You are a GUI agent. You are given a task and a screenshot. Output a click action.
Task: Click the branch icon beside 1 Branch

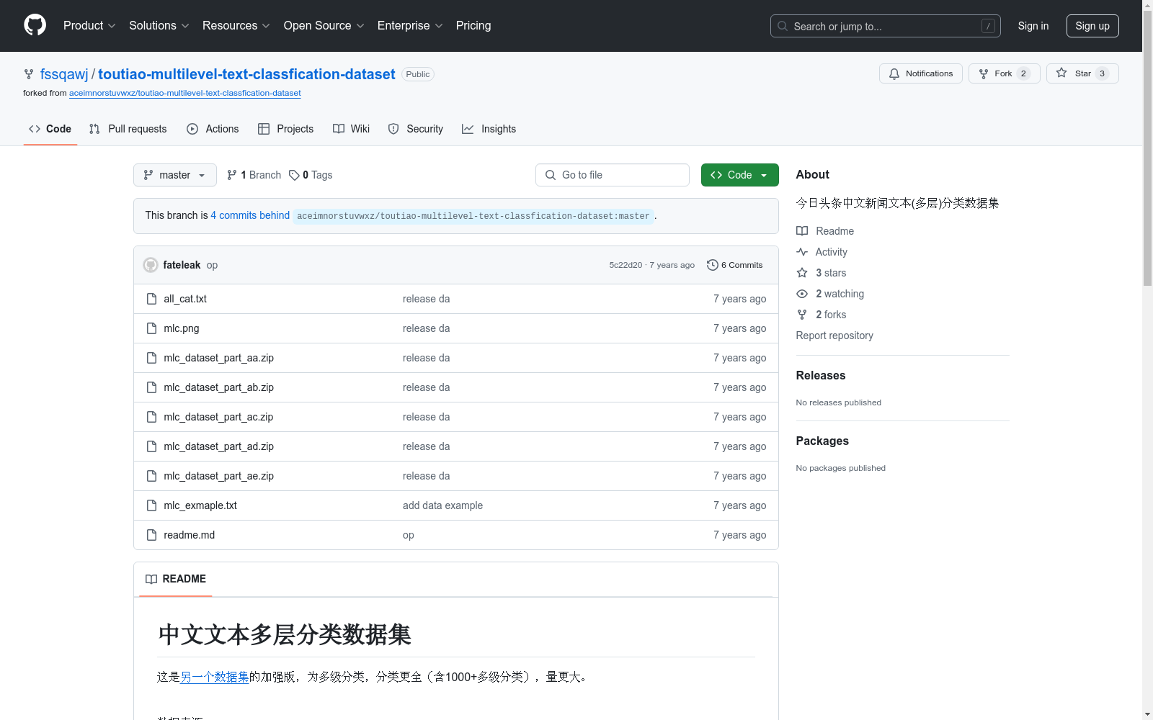pos(232,175)
